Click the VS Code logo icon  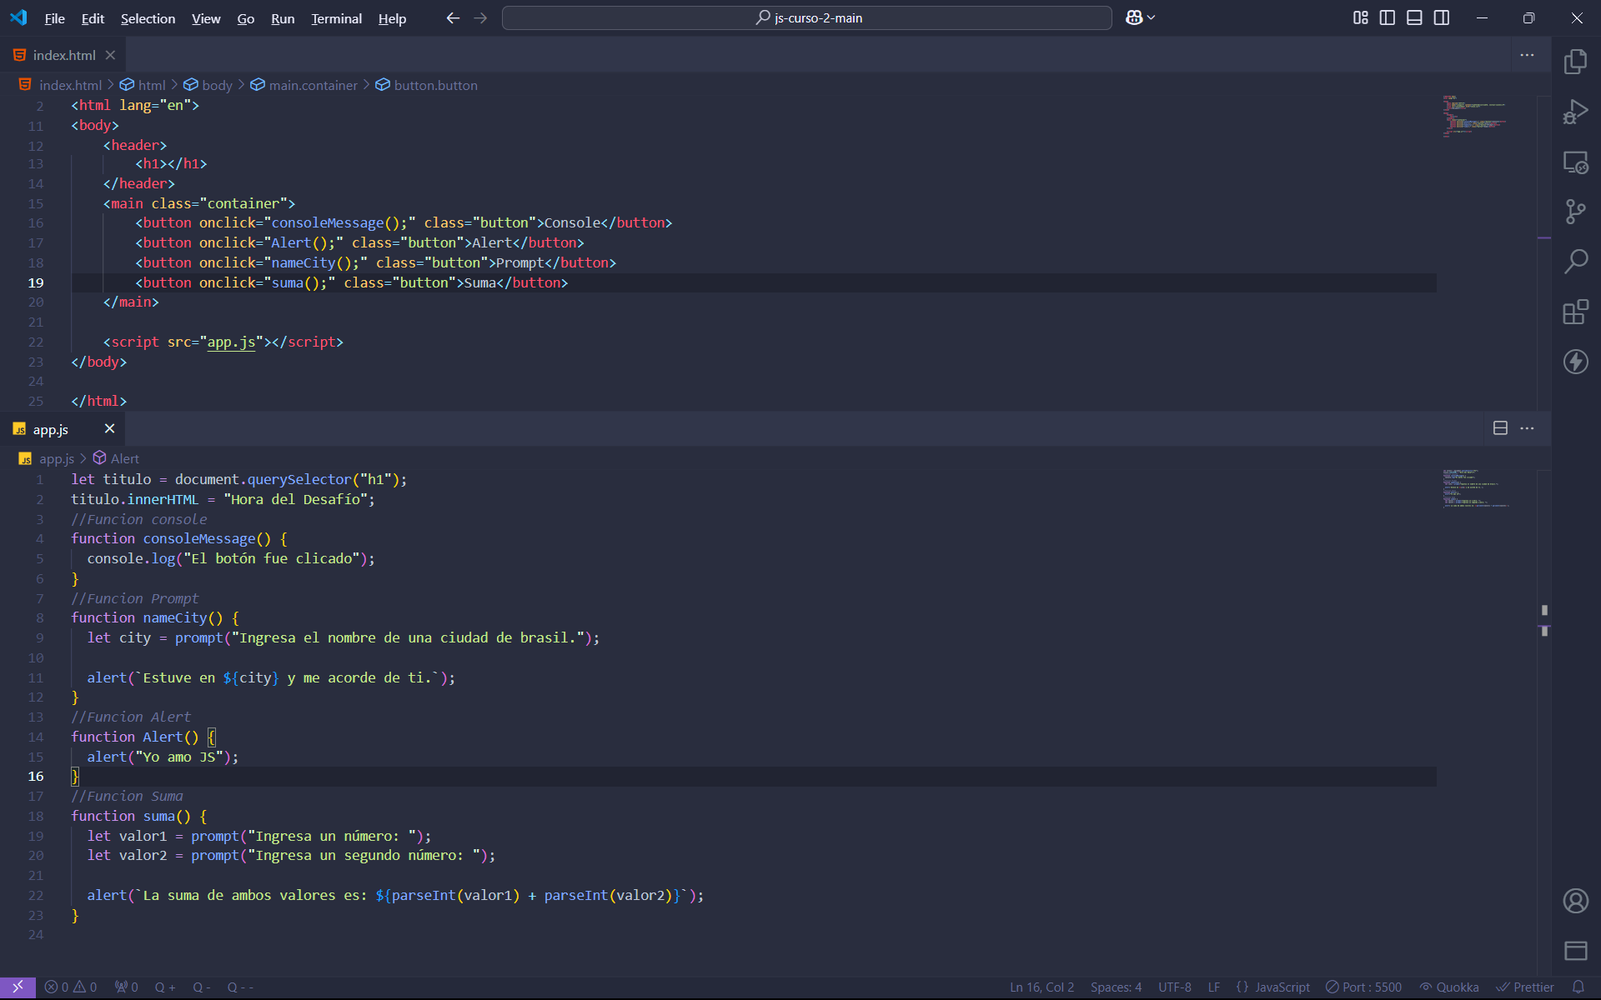tap(18, 17)
